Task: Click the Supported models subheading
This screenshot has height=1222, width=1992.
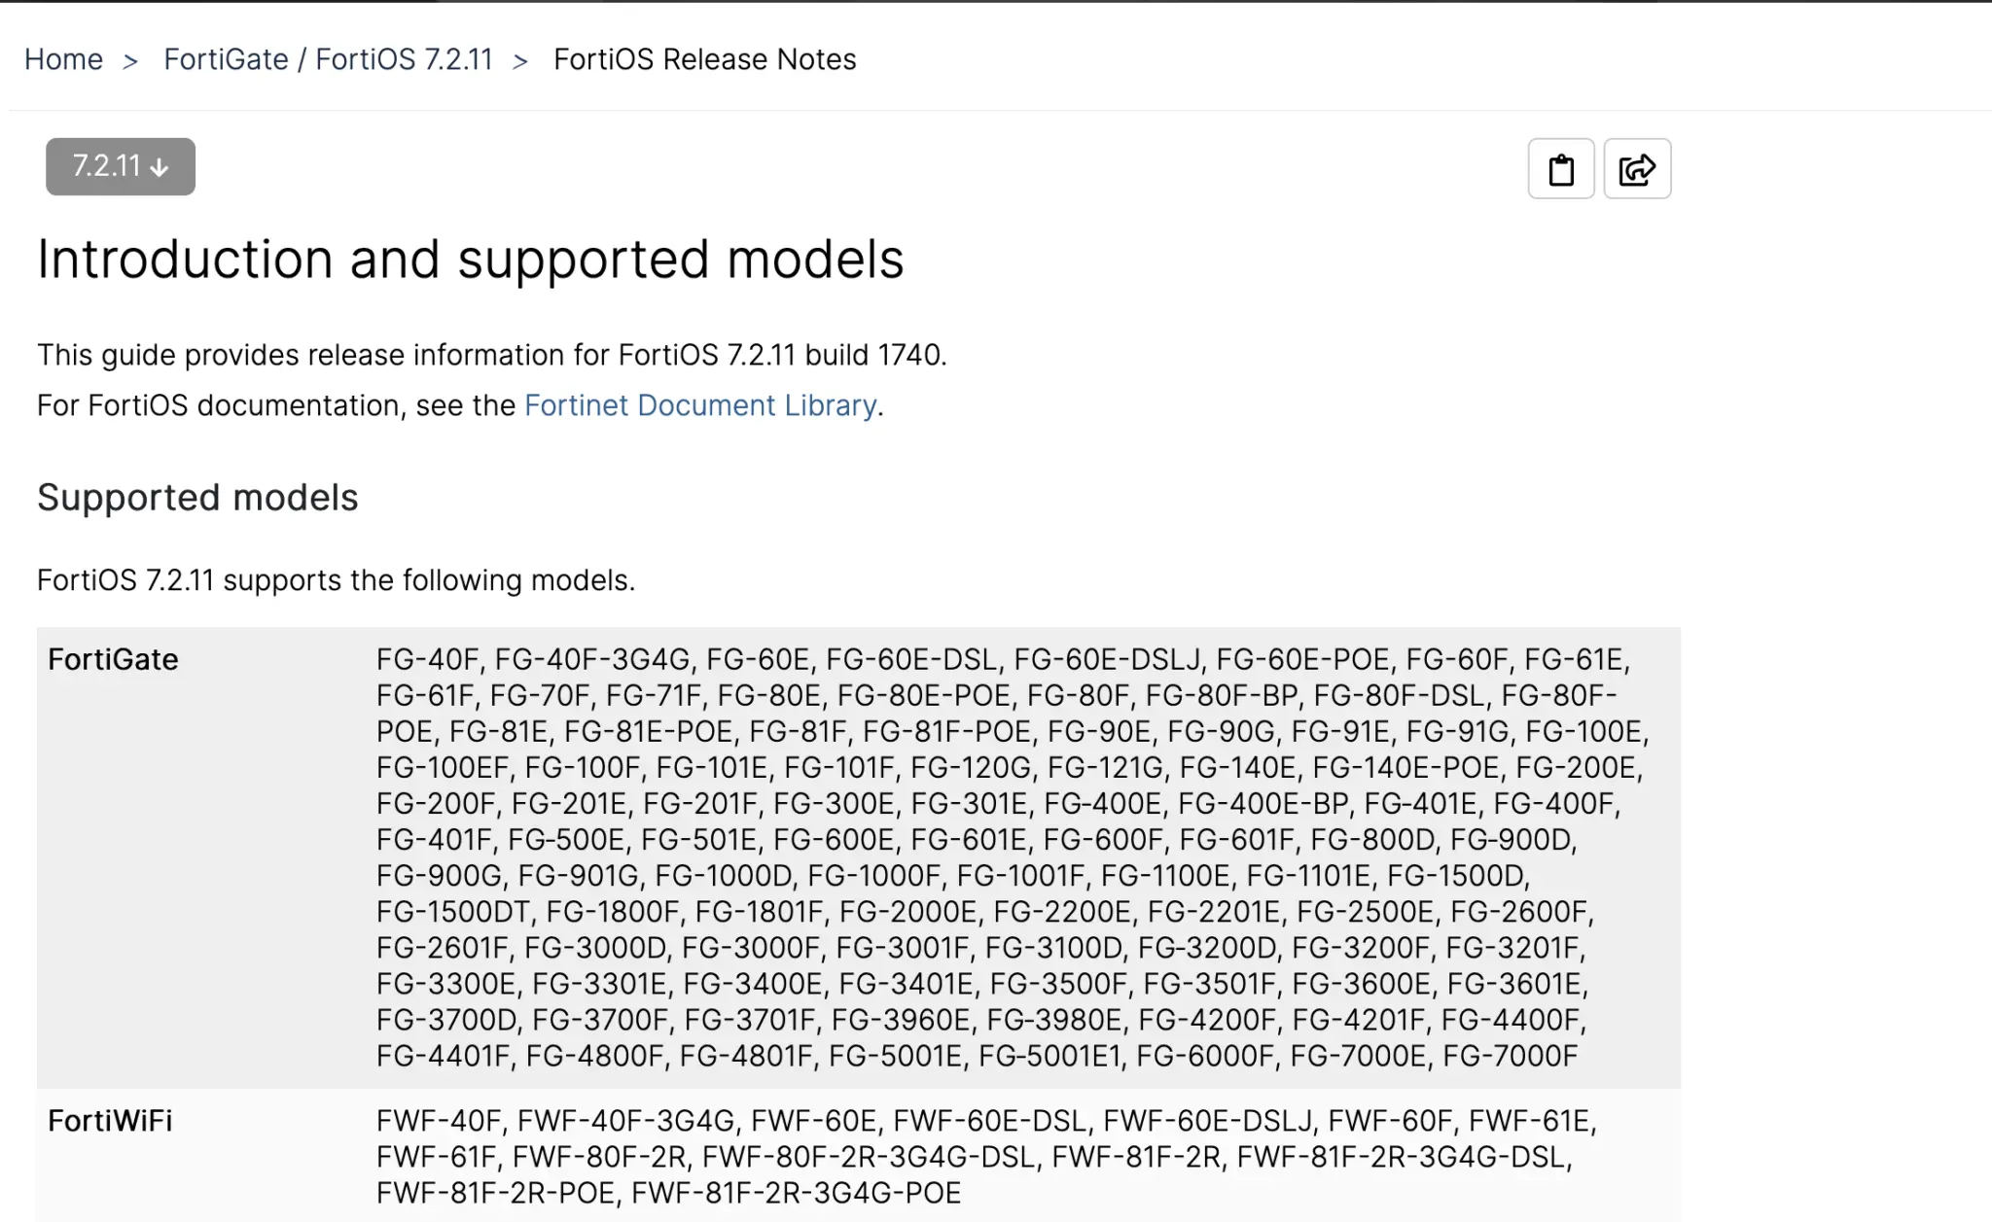Action: tap(197, 498)
